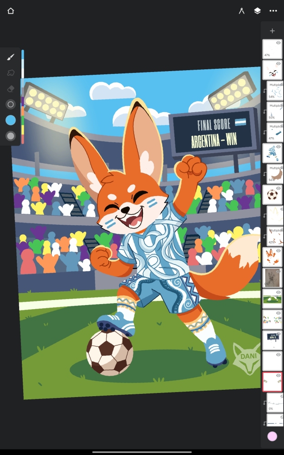Pick green from the recent colors strip
This screenshot has width=284, height=455.
click(x=23, y=120)
